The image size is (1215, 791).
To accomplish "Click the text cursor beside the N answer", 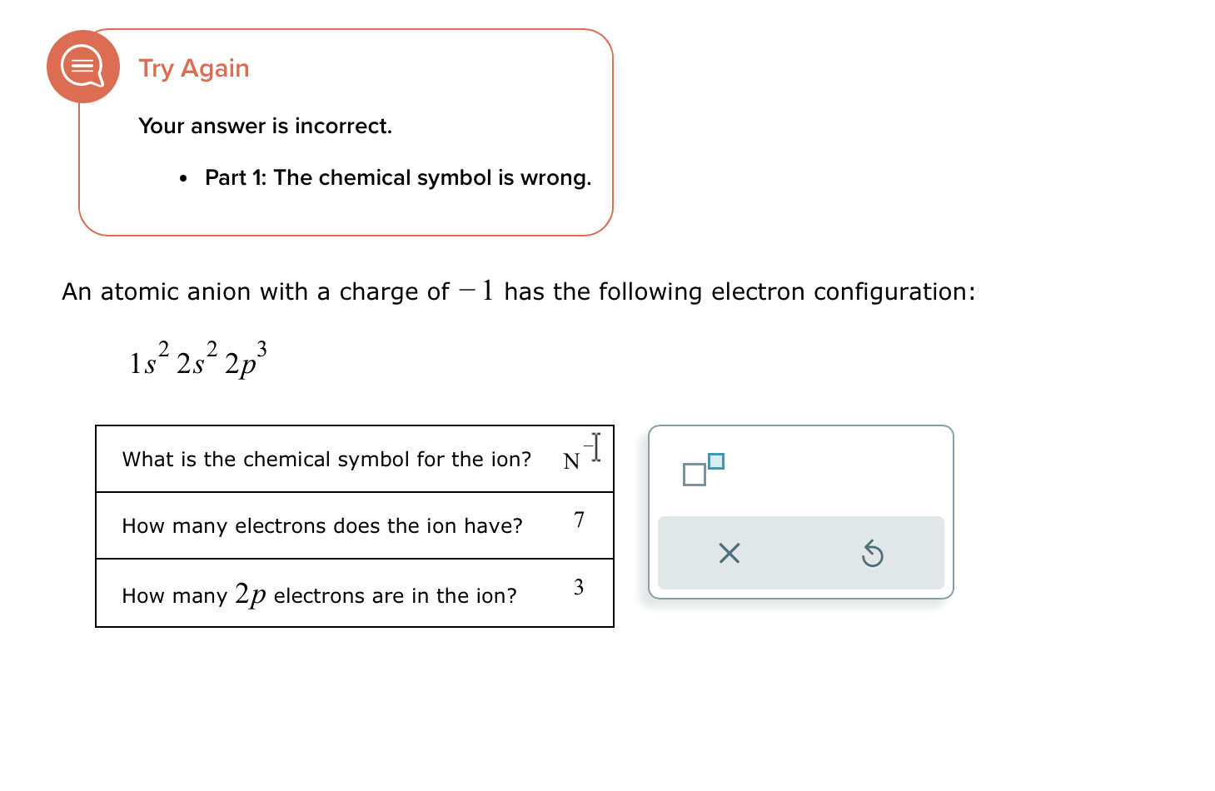I will (x=595, y=447).
